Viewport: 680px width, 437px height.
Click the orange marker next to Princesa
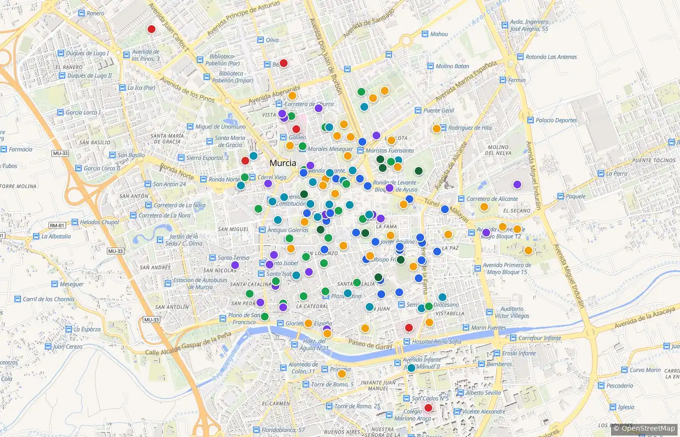341,374
